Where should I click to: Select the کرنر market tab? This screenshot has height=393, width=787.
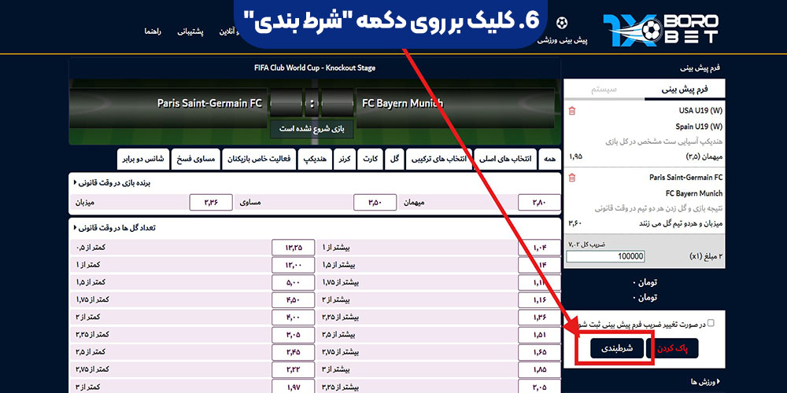[345, 159]
